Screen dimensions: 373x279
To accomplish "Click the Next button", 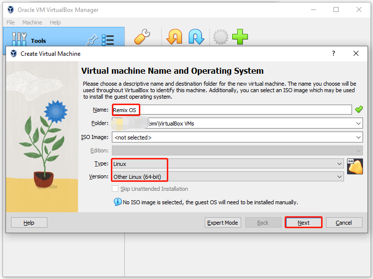I will pyautogui.click(x=303, y=223).
